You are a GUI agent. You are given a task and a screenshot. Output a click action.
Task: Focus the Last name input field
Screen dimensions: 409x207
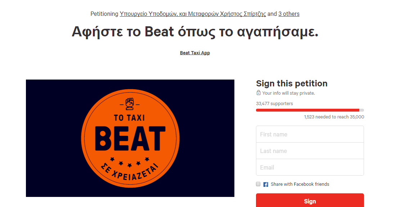click(310, 151)
